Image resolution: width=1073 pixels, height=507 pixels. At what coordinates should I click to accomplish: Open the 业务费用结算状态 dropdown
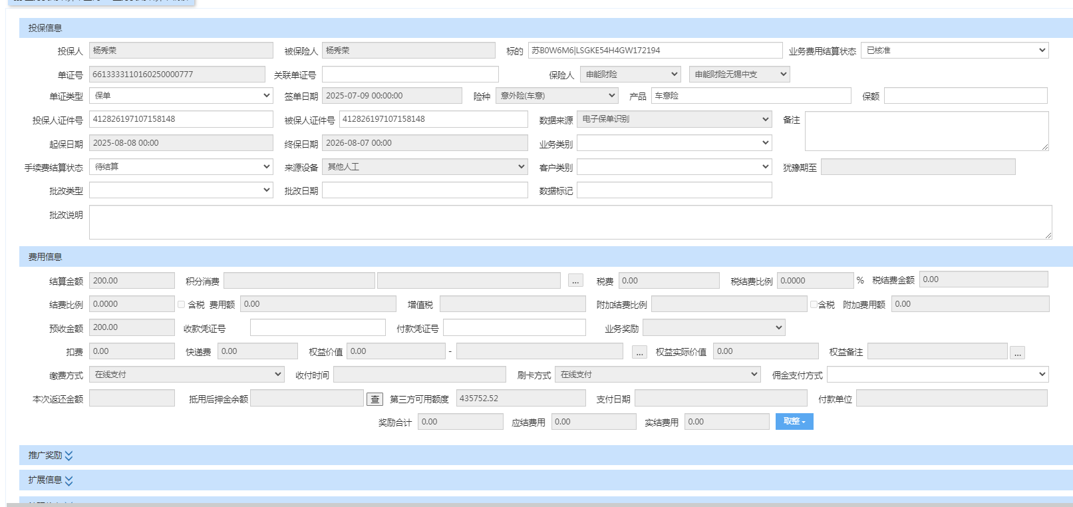[955, 51]
